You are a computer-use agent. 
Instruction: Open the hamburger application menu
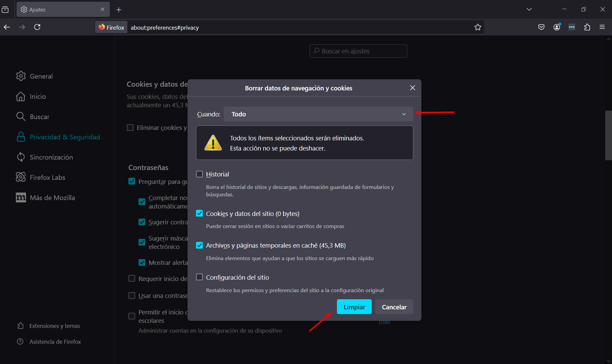coord(602,27)
